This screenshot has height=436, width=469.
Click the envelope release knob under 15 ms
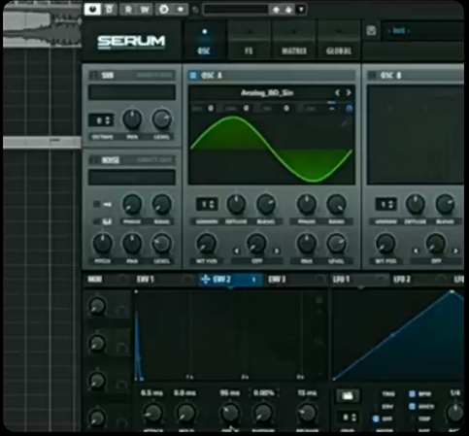307,413
